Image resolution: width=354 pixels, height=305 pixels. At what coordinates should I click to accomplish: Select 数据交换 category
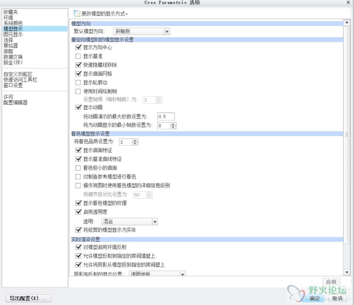click(x=13, y=57)
